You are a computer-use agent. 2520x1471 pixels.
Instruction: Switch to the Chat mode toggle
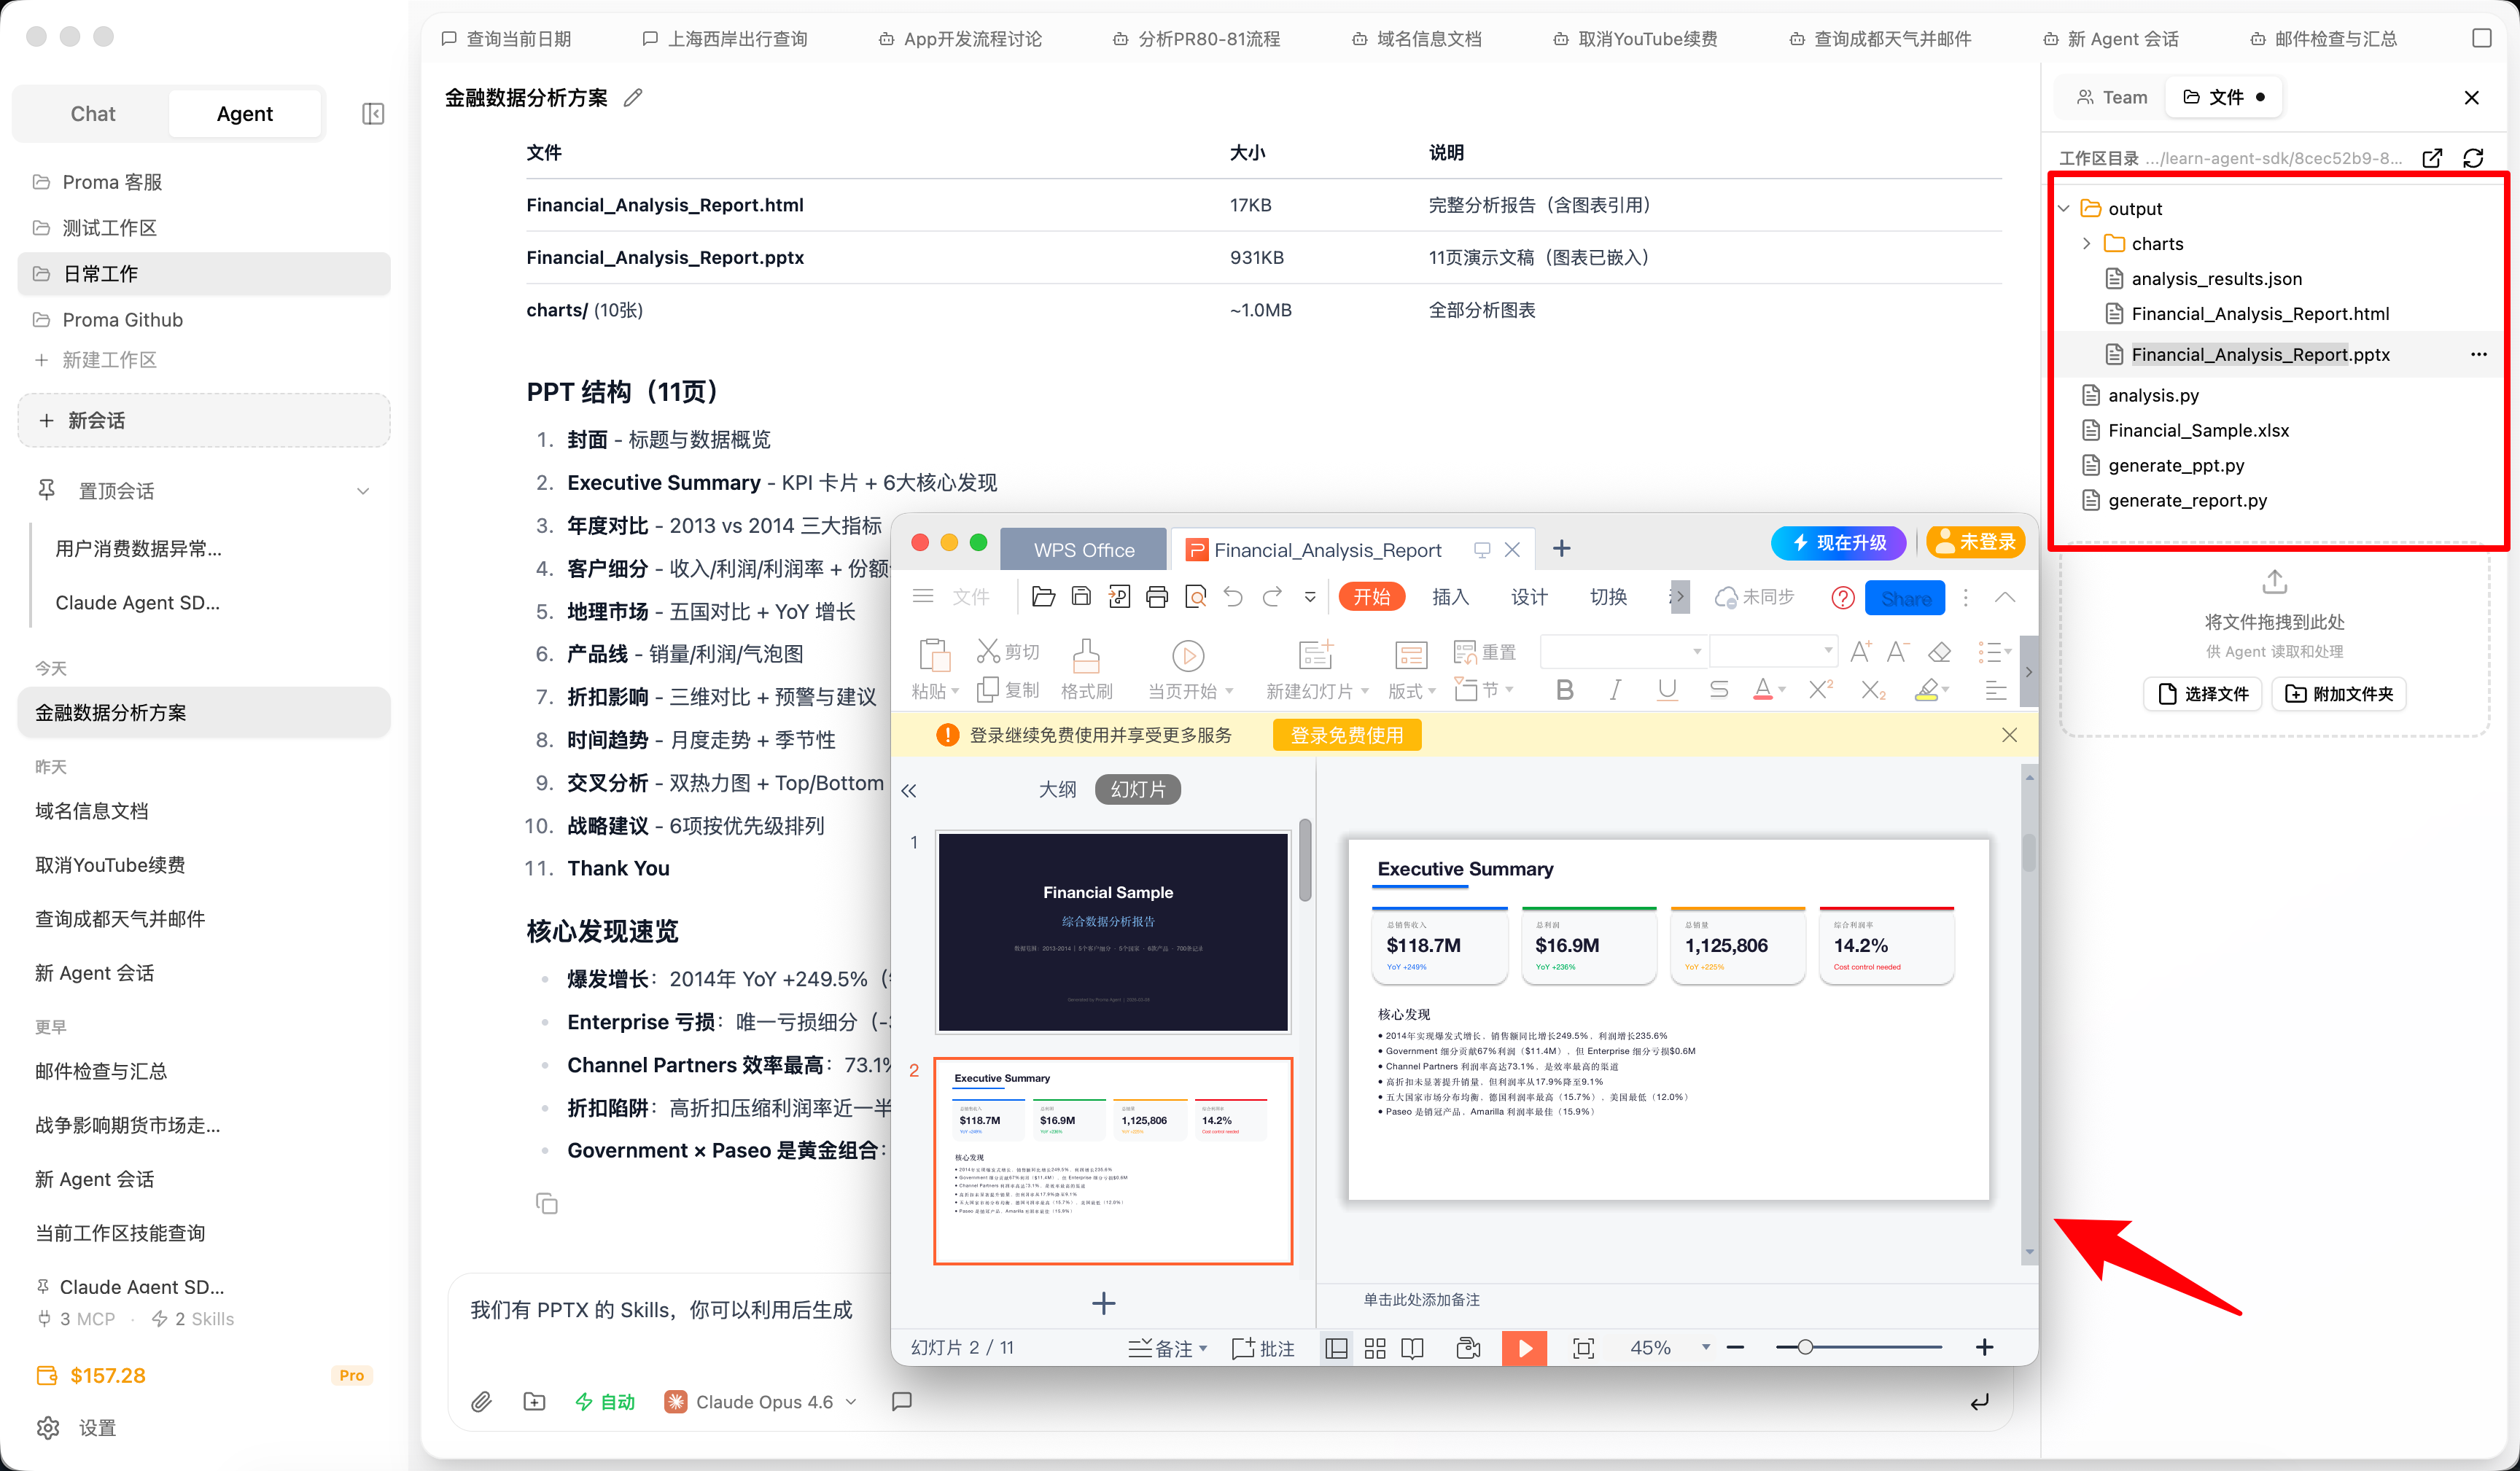click(x=93, y=114)
